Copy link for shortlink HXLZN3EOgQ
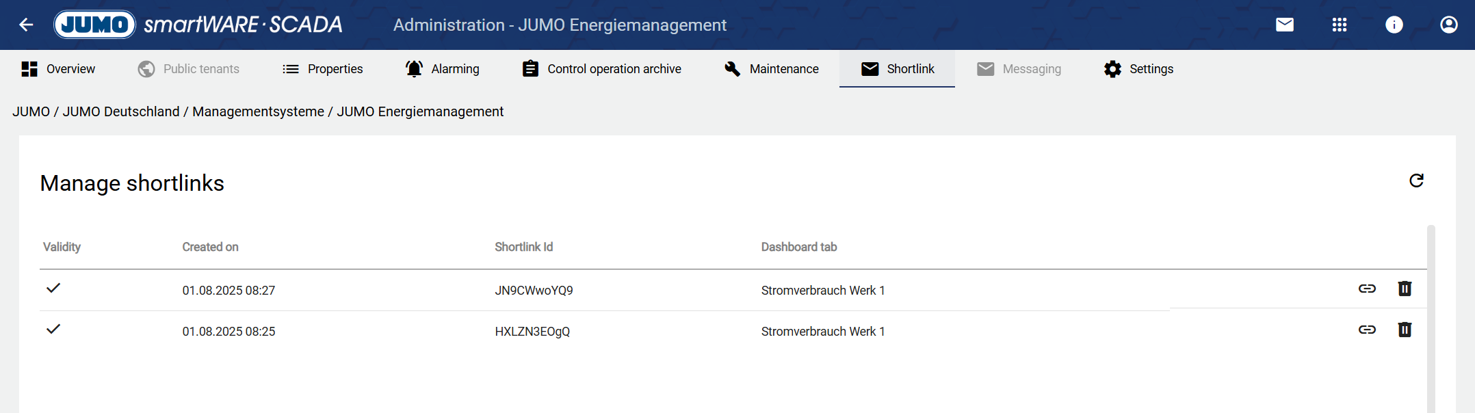Image resolution: width=1475 pixels, height=413 pixels. (x=1366, y=330)
